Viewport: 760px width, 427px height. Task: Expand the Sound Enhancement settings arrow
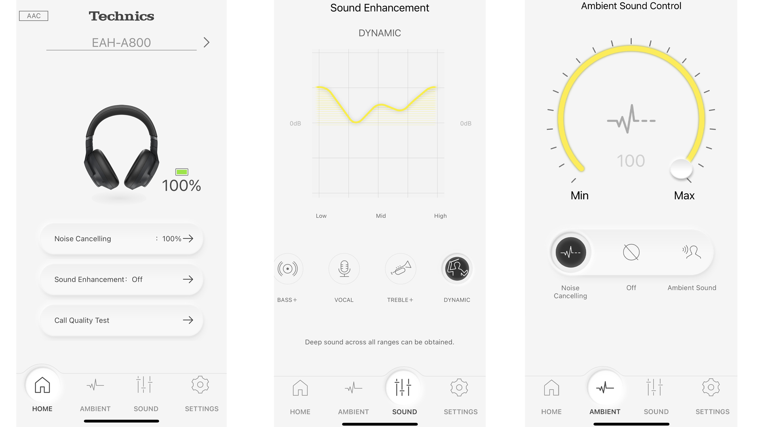[x=187, y=279]
